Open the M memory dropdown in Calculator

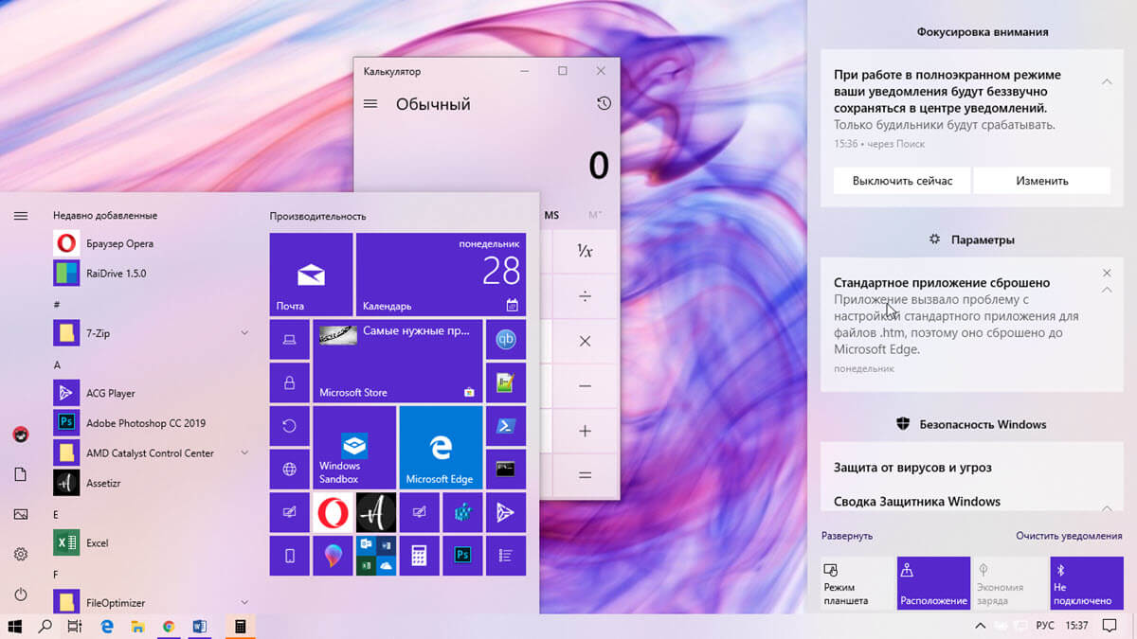point(596,215)
